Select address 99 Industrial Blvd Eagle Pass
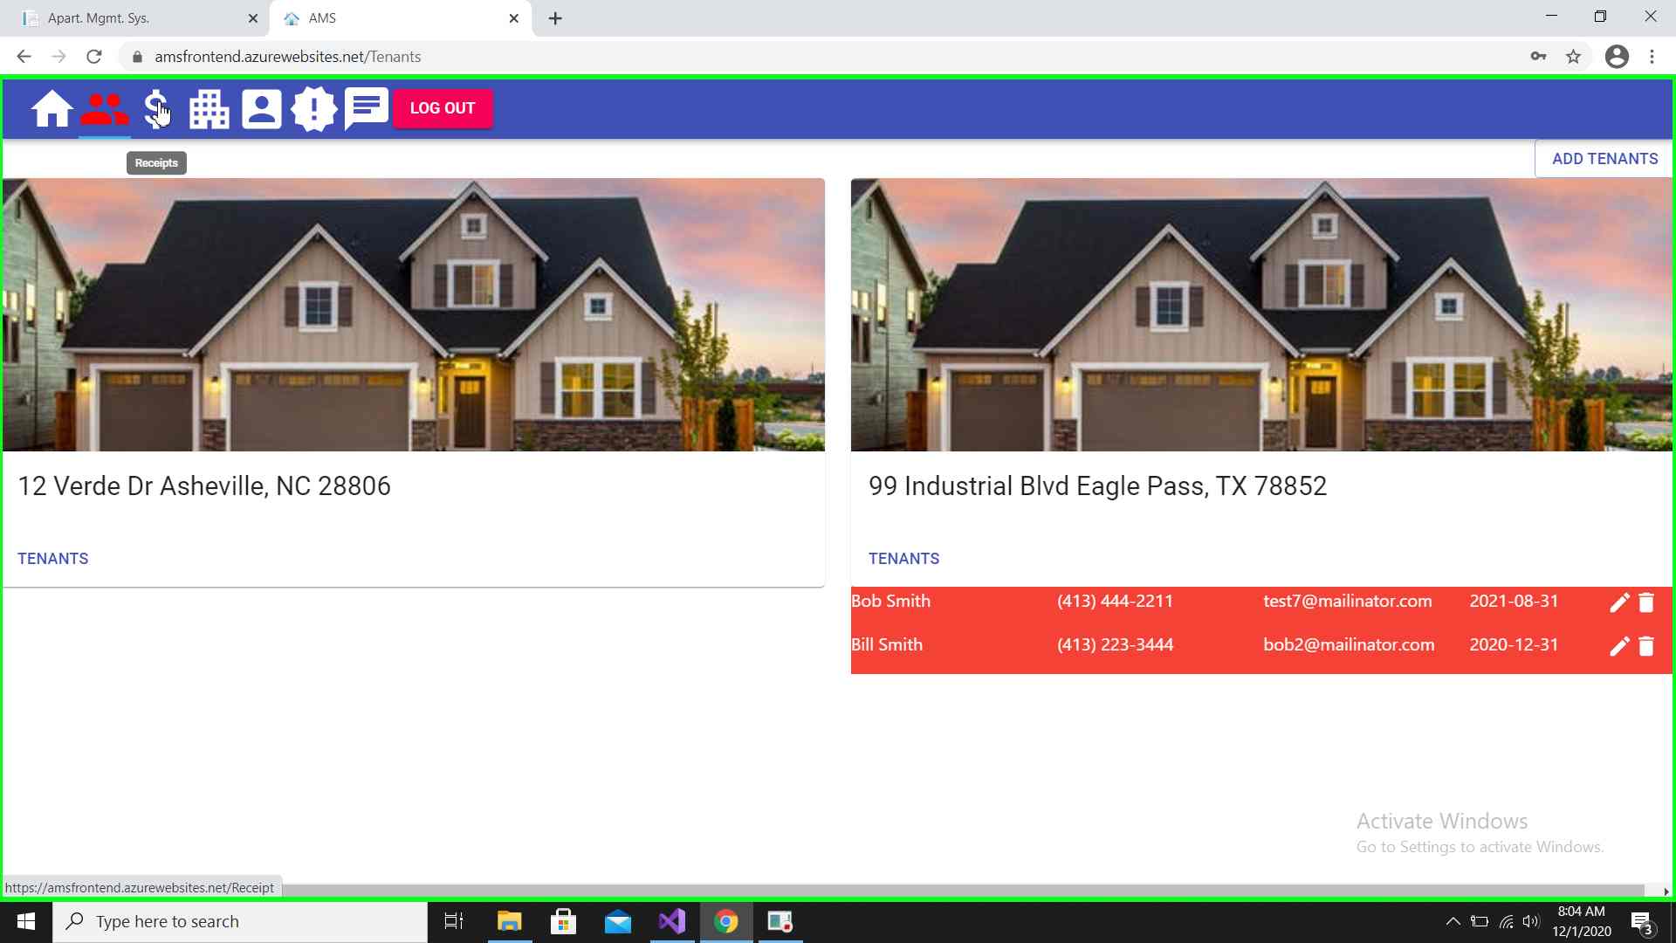1676x943 pixels. [x=1097, y=486]
